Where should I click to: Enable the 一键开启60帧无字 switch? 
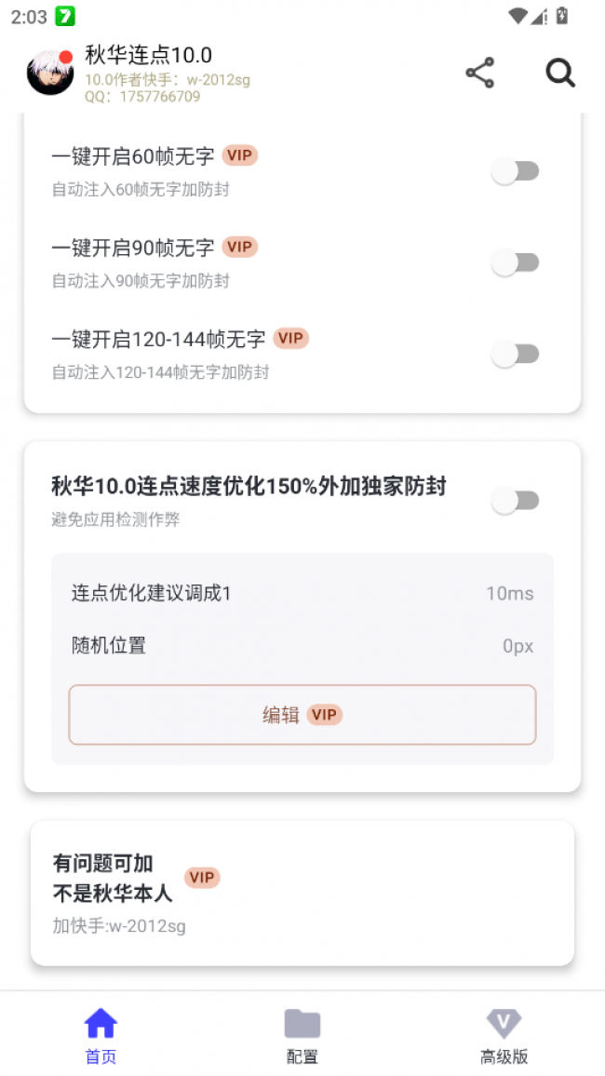click(515, 171)
